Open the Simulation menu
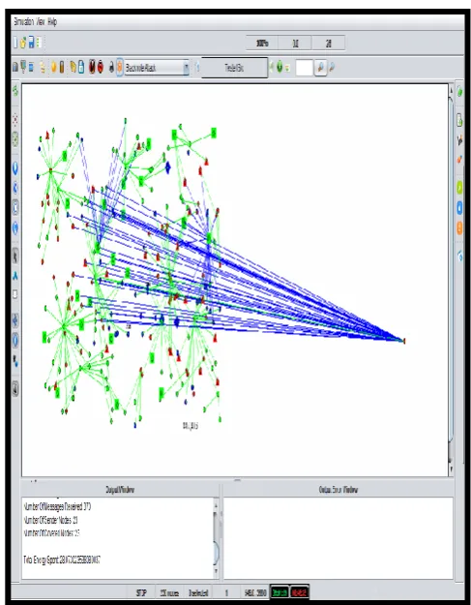Viewport: 471px width, 605px height. tap(24, 22)
